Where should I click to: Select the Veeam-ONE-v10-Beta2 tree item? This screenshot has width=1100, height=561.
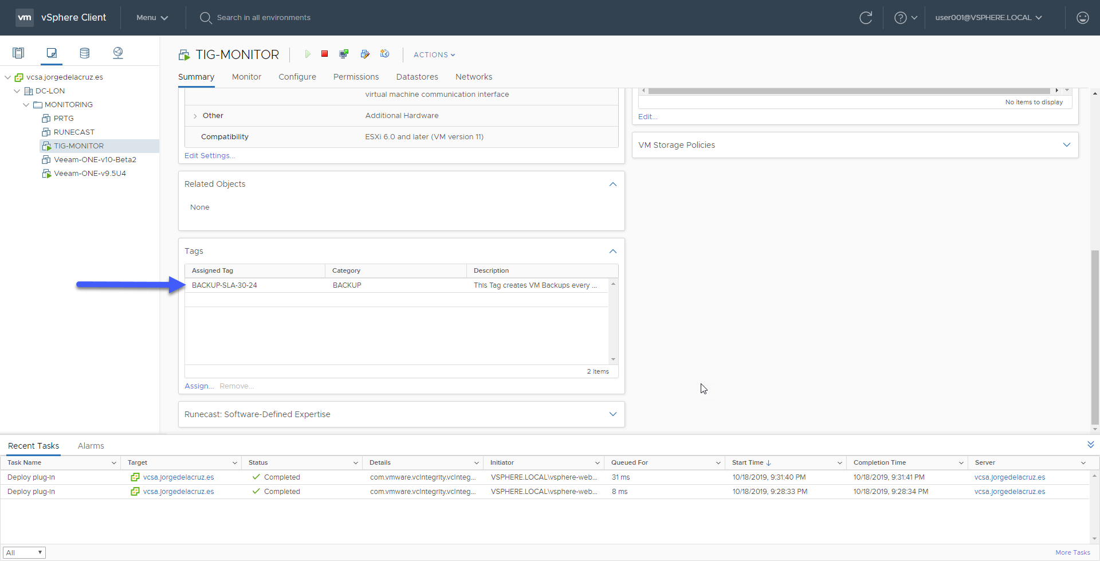point(95,160)
